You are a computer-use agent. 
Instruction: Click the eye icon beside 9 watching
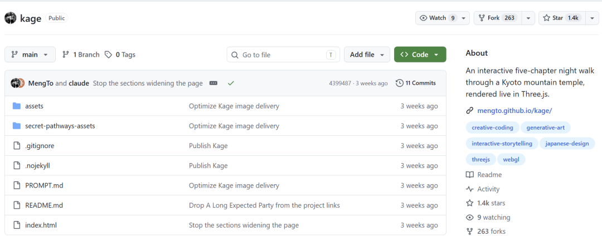pyautogui.click(x=469, y=217)
